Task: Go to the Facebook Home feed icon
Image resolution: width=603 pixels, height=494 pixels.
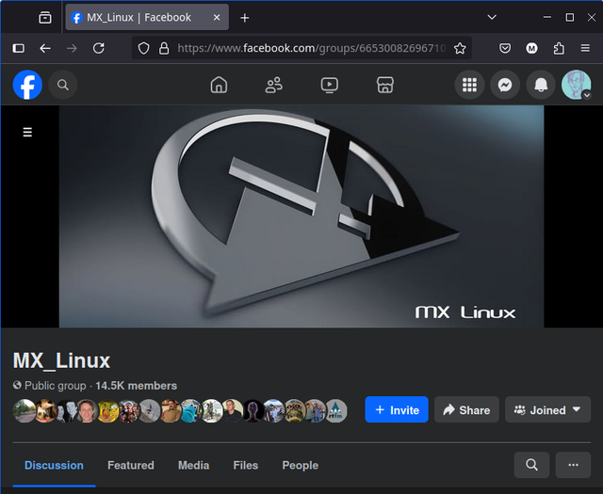Action: pyautogui.click(x=219, y=85)
